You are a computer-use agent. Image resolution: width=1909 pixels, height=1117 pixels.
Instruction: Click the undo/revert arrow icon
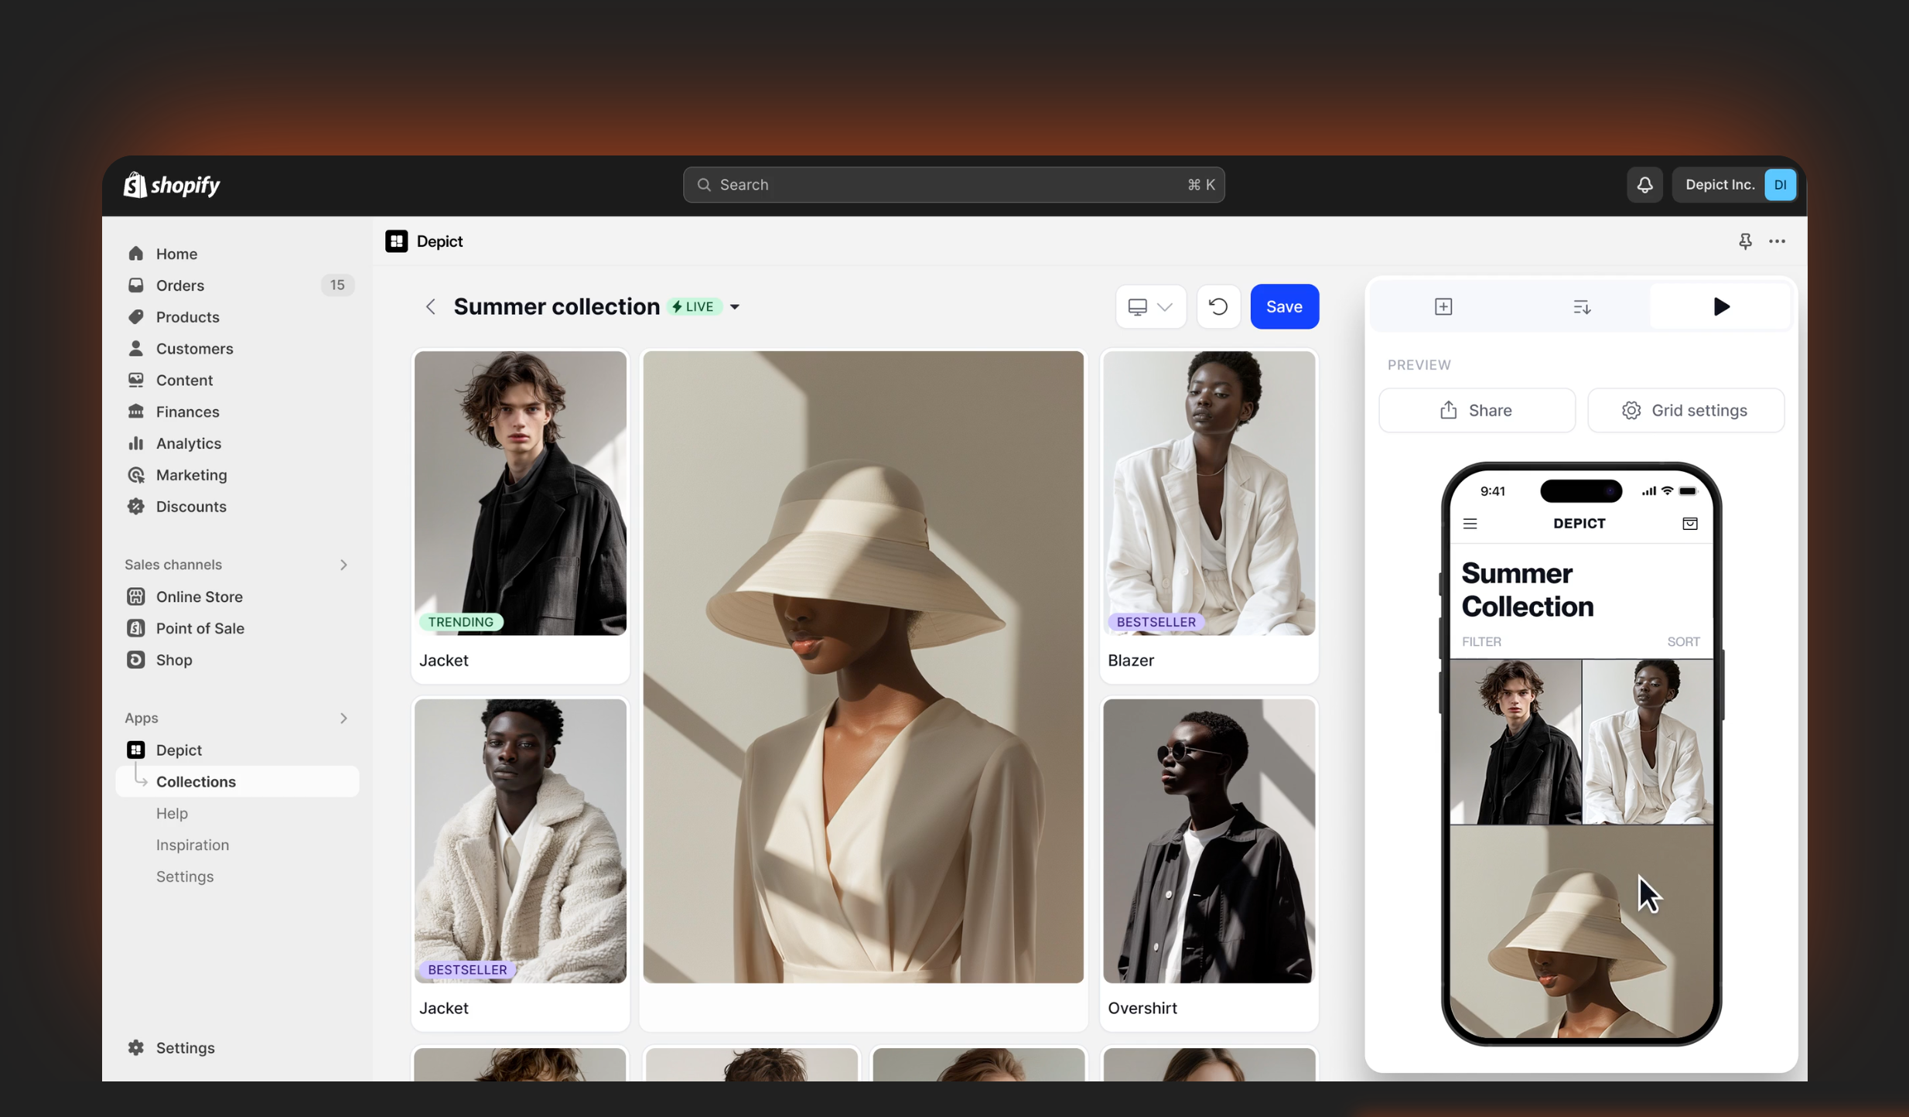pyautogui.click(x=1217, y=306)
